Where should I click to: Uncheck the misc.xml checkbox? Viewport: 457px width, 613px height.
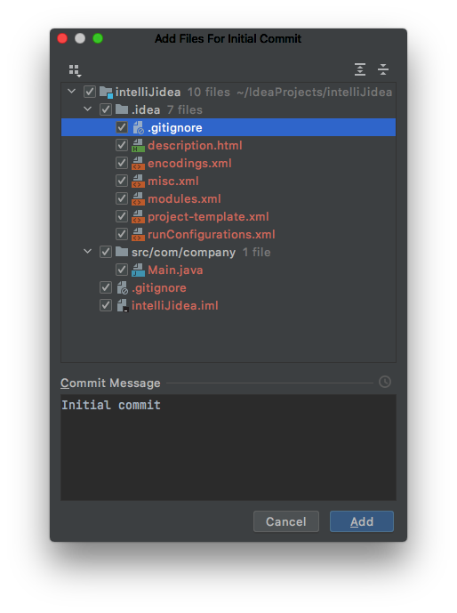point(122,181)
